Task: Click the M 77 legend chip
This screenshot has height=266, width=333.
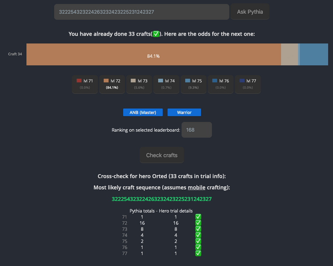Action: click(248, 84)
